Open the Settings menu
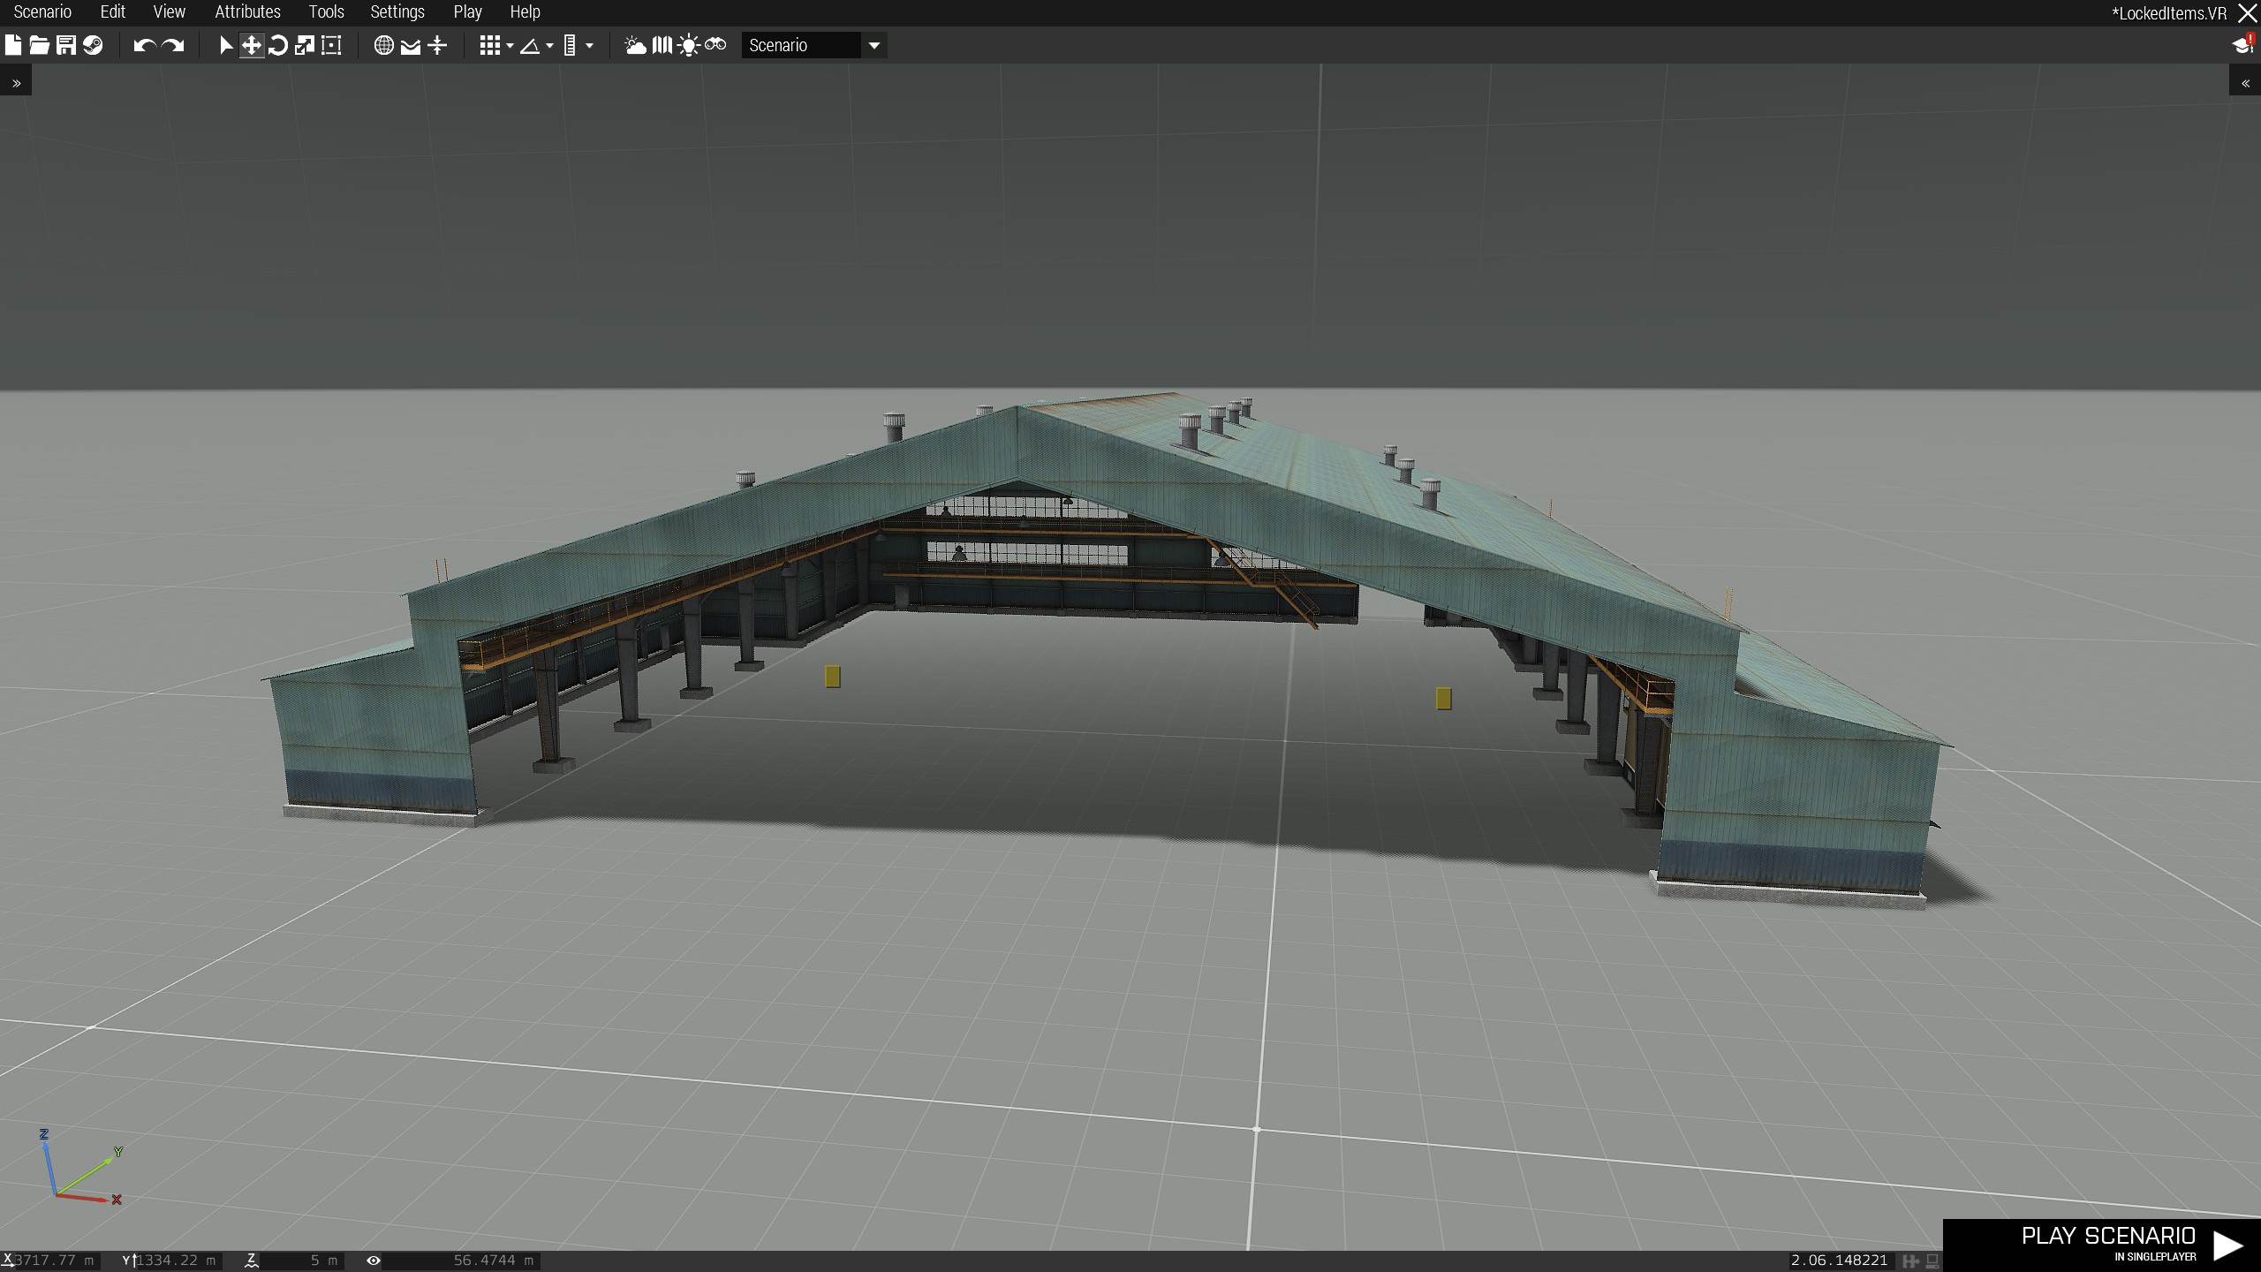 click(x=397, y=12)
